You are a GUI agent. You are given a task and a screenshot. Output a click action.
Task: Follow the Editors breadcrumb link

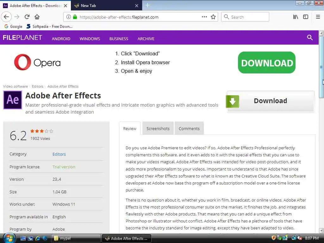click(38, 86)
